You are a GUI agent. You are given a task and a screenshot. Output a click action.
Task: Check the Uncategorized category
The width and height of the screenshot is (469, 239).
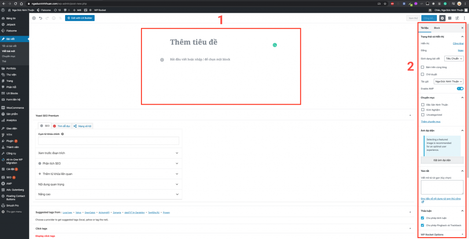tap(423, 115)
